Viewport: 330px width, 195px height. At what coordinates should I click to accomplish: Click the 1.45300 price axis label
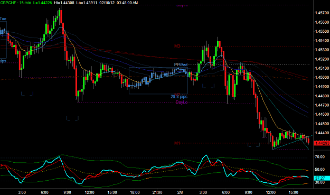coord(322,50)
